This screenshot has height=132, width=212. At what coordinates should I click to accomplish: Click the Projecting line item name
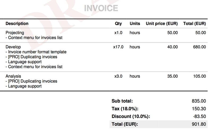pos(15,33)
